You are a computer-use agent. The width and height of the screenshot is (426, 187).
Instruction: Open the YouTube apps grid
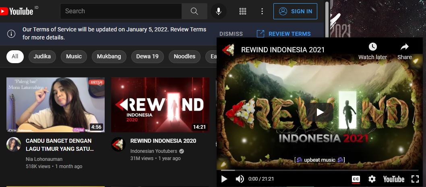[243, 11]
